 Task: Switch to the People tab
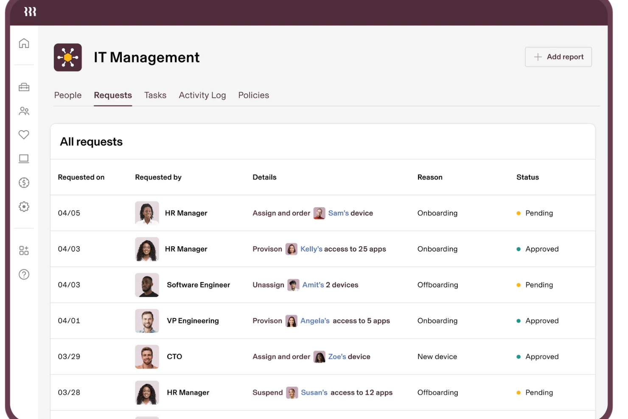click(67, 95)
